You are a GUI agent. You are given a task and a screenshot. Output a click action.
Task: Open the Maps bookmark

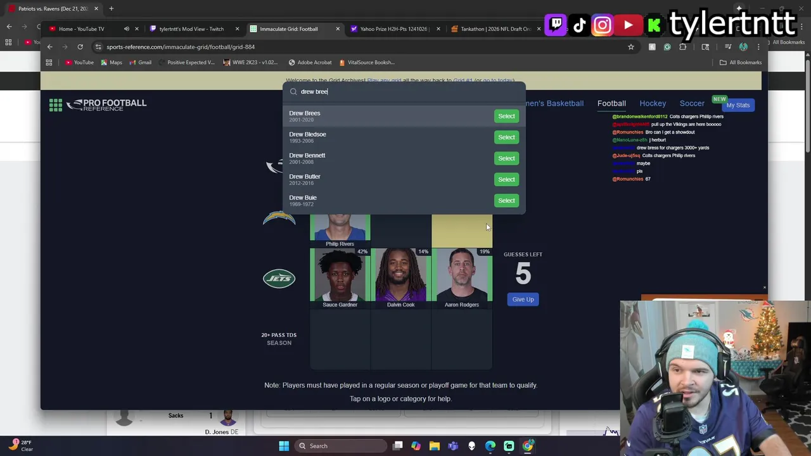point(112,62)
